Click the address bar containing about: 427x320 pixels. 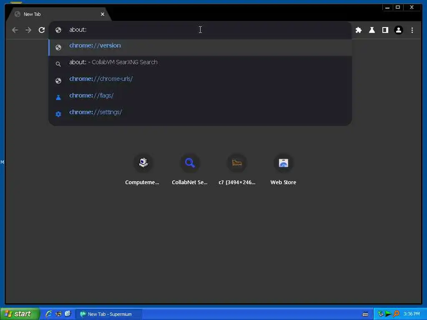point(200,30)
